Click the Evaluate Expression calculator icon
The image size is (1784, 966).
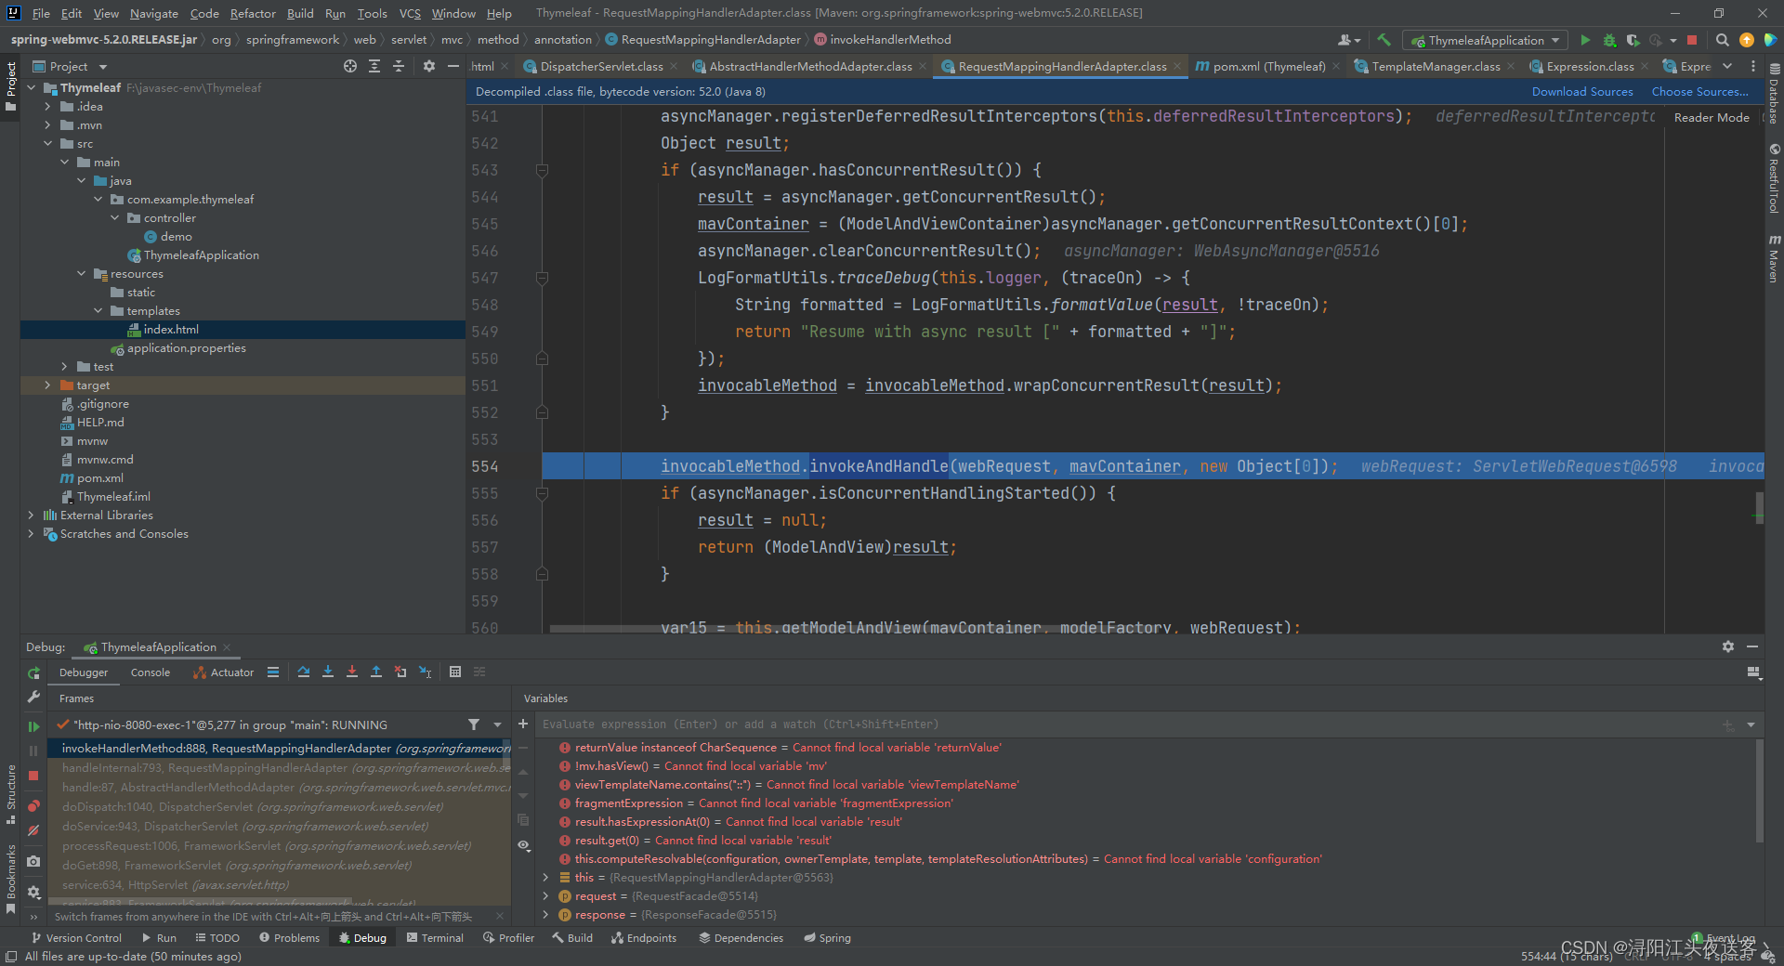tap(455, 672)
